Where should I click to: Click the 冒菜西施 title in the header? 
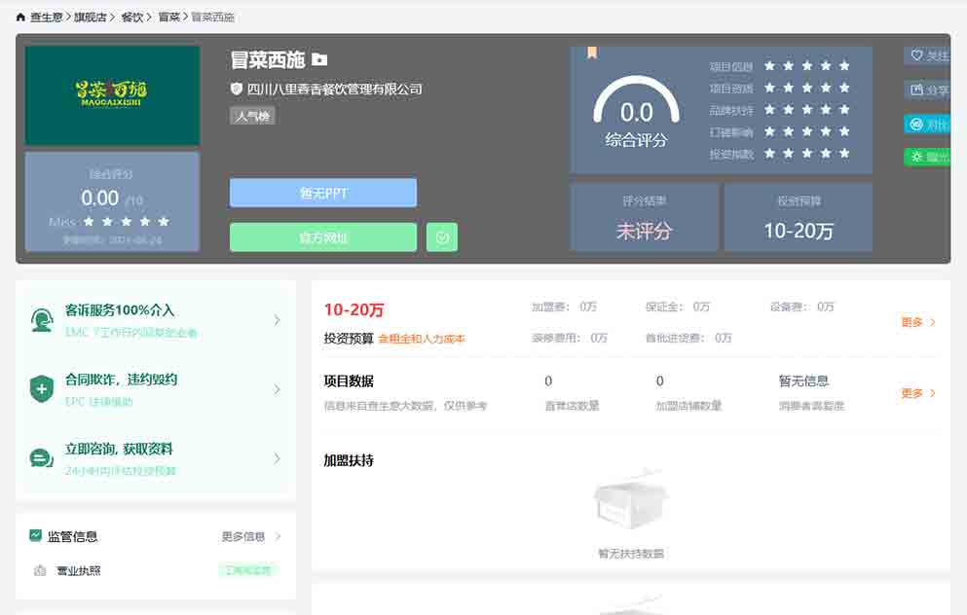click(268, 59)
